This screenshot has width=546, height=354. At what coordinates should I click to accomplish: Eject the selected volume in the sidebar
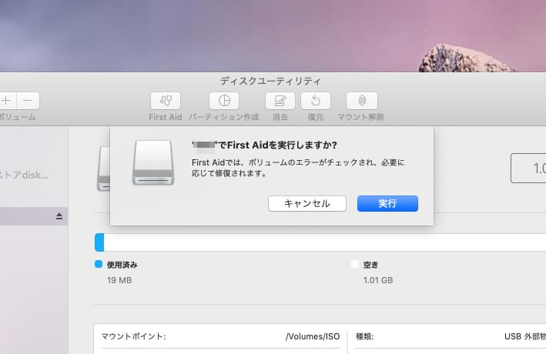coord(59,217)
